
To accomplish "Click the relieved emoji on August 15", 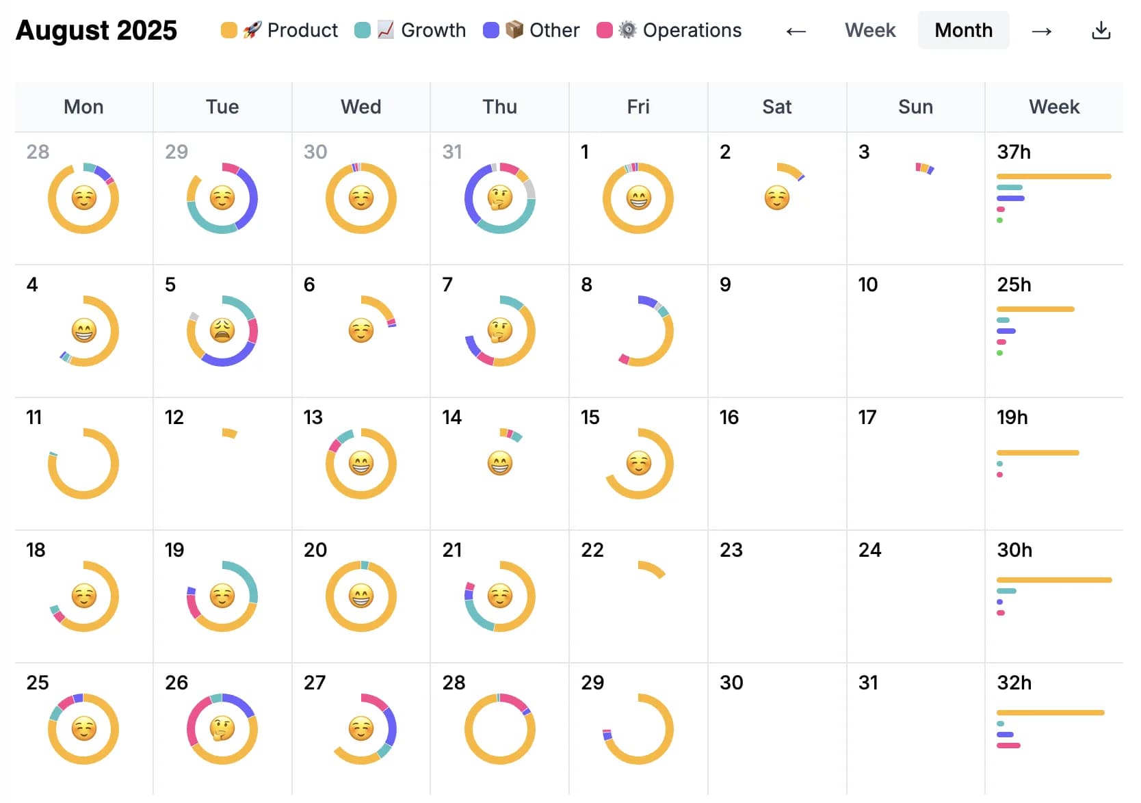I will tap(638, 463).
